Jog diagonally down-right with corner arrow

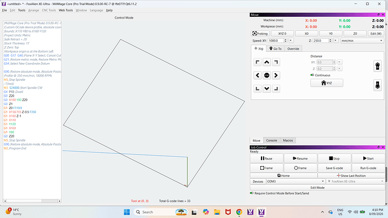point(276,88)
